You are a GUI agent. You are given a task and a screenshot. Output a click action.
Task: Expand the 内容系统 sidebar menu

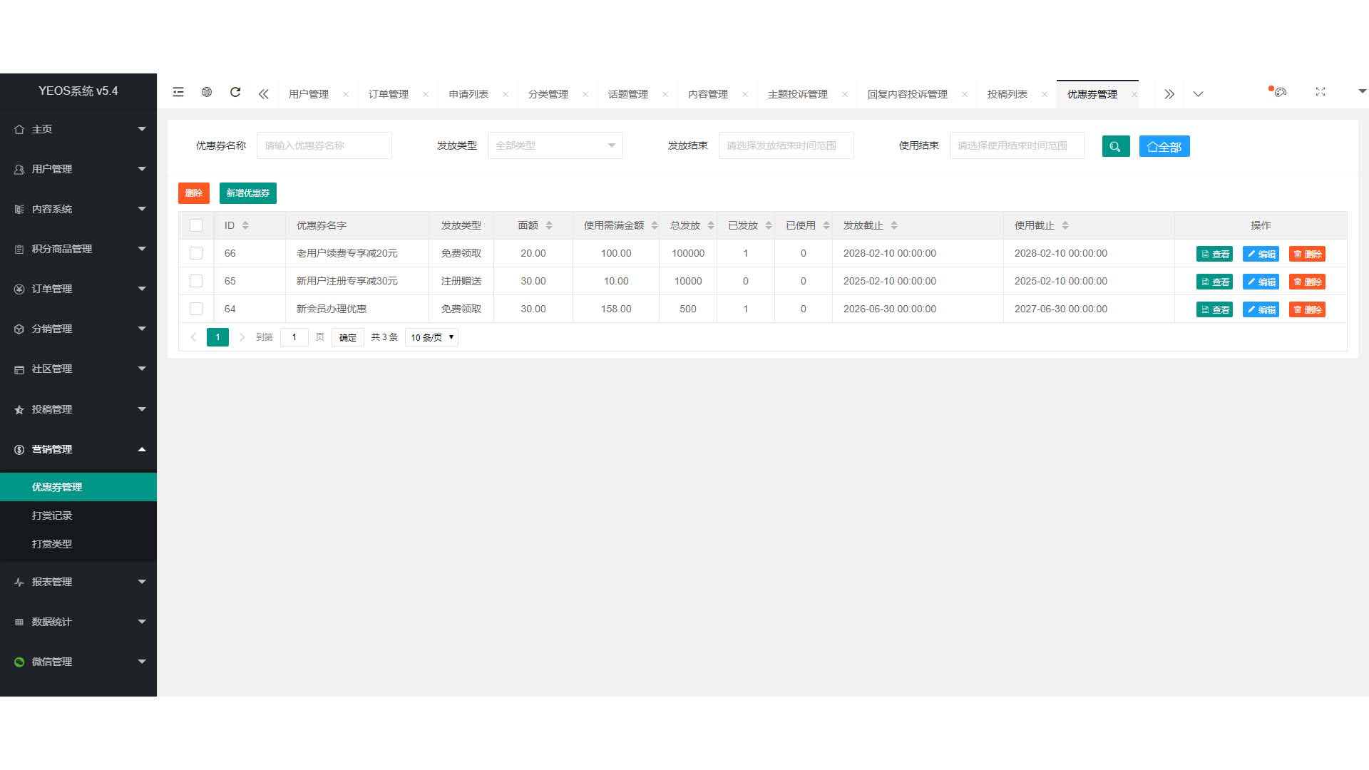[78, 209]
